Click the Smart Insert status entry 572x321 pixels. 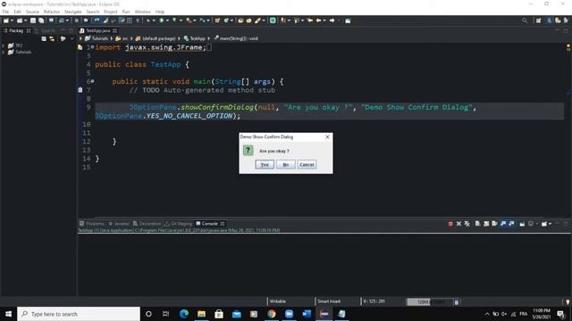pos(329,301)
